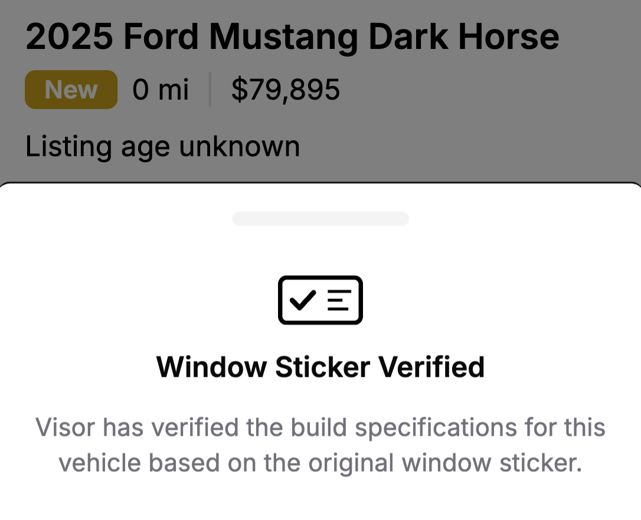Click the Window Sticker Verified card icon

(x=320, y=300)
